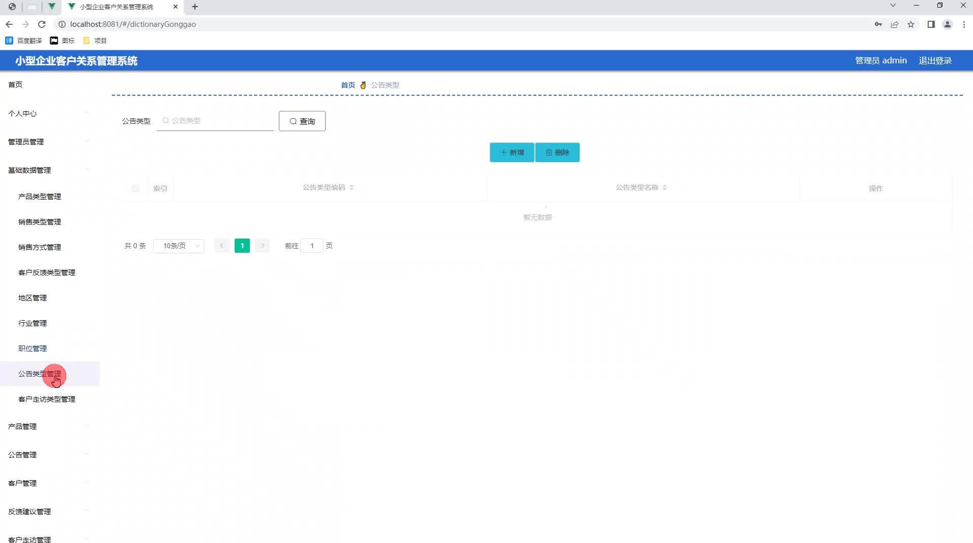Click 删除 delete button

tap(557, 152)
